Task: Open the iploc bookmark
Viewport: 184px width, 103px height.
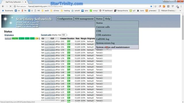Action: (x=85, y=11)
